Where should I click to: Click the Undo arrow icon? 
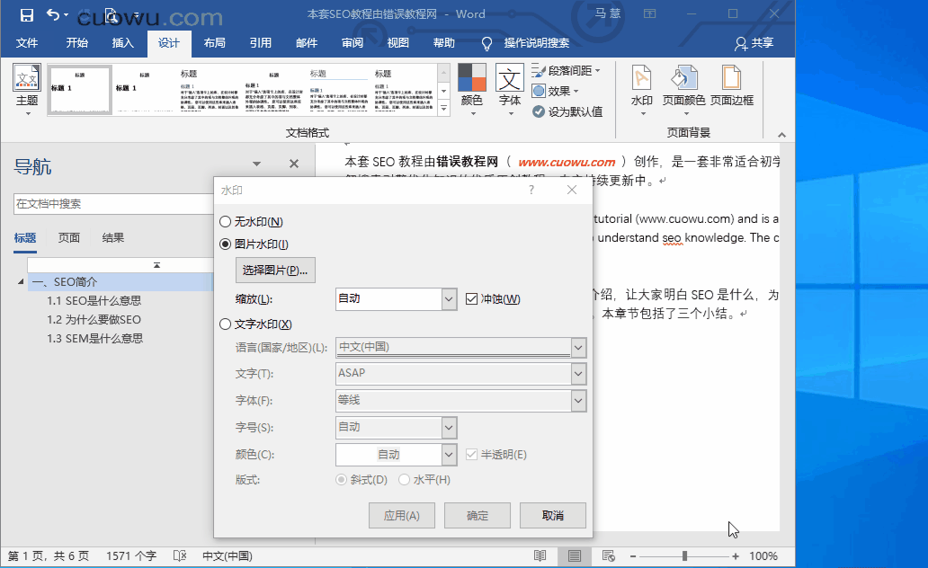(53, 14)
